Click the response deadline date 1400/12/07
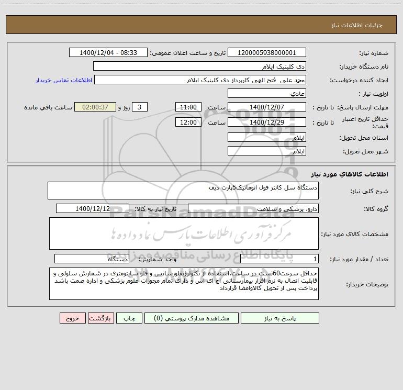The image size is (403, 390). 267,107
